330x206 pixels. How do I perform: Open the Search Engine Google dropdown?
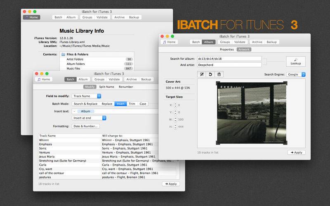pos(296,75)
